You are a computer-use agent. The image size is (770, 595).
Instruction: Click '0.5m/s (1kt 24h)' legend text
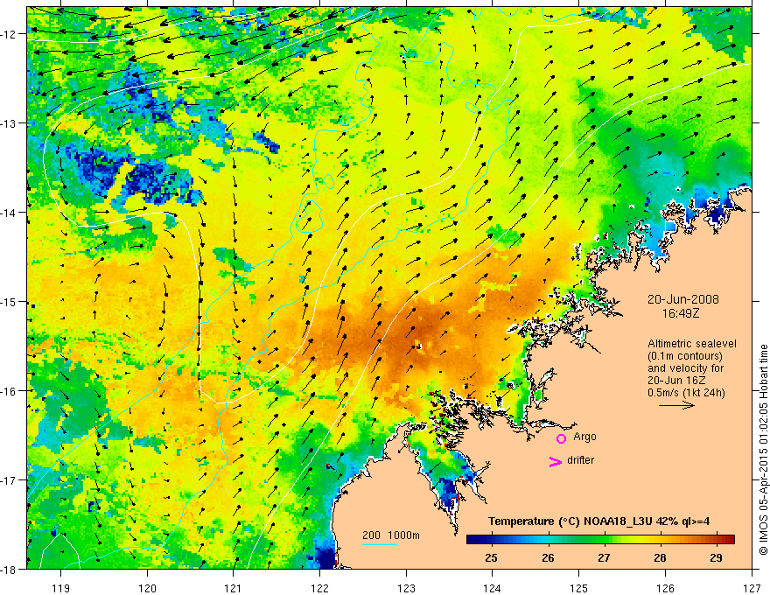tap(687, 393)
